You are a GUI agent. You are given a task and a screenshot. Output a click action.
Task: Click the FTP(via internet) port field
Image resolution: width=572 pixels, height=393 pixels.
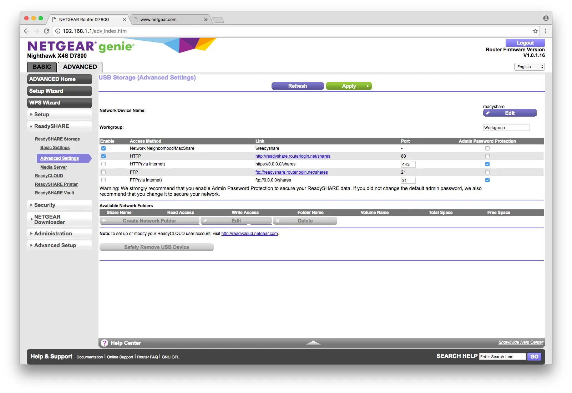coord(408,180)
